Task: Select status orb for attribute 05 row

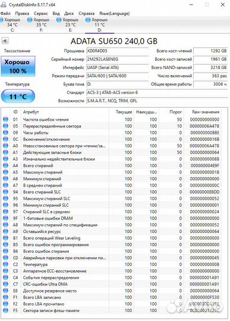Action: click(5, 126)
